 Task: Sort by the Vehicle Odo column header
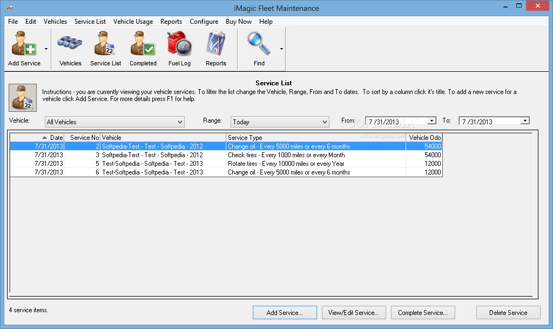[424, 138]
